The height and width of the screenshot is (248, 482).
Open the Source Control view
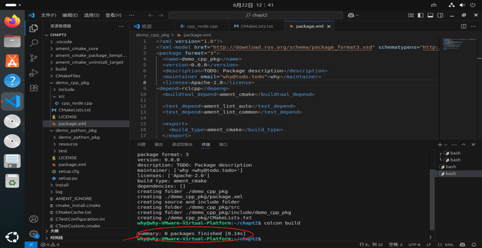pos(34,58)
